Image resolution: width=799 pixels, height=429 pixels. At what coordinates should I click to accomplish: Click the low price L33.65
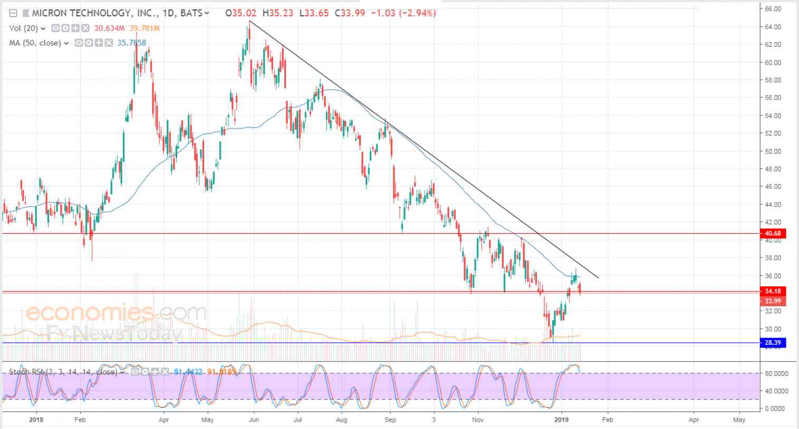tap(314, 13)
